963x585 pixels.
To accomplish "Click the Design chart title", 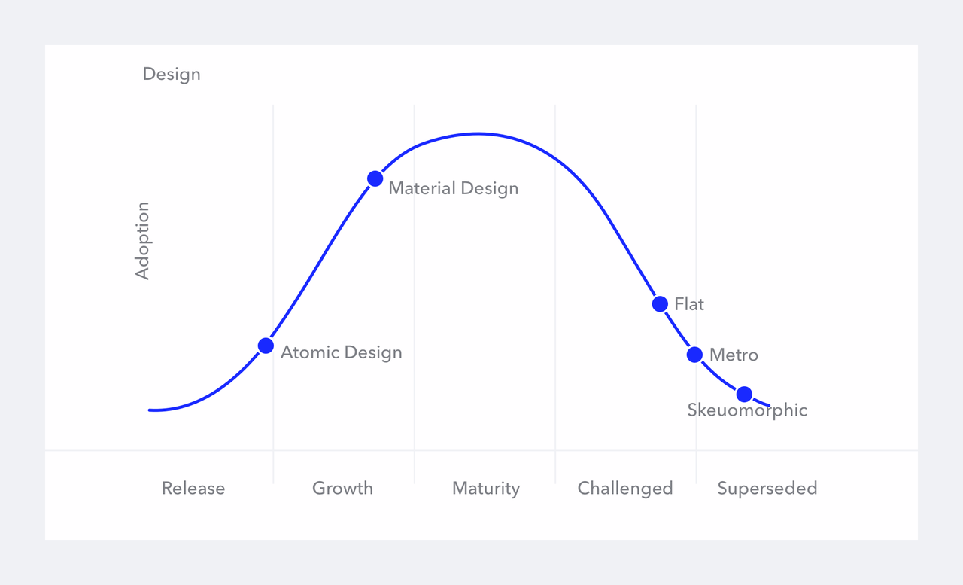I will pos(172,74).
